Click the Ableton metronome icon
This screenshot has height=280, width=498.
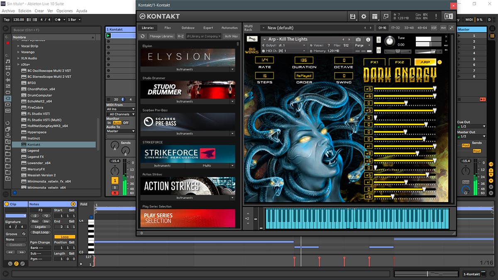(59, 19)
